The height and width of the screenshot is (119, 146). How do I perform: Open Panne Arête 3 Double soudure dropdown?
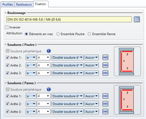pyautogui.click(x=68, y=111)
